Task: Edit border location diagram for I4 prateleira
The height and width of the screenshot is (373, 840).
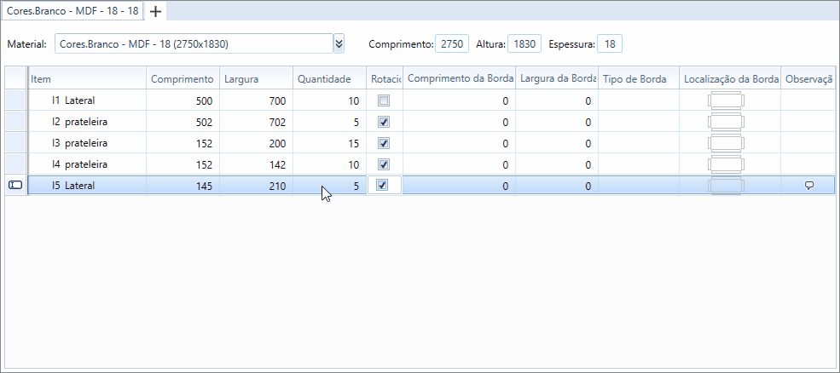Action: 727,164
